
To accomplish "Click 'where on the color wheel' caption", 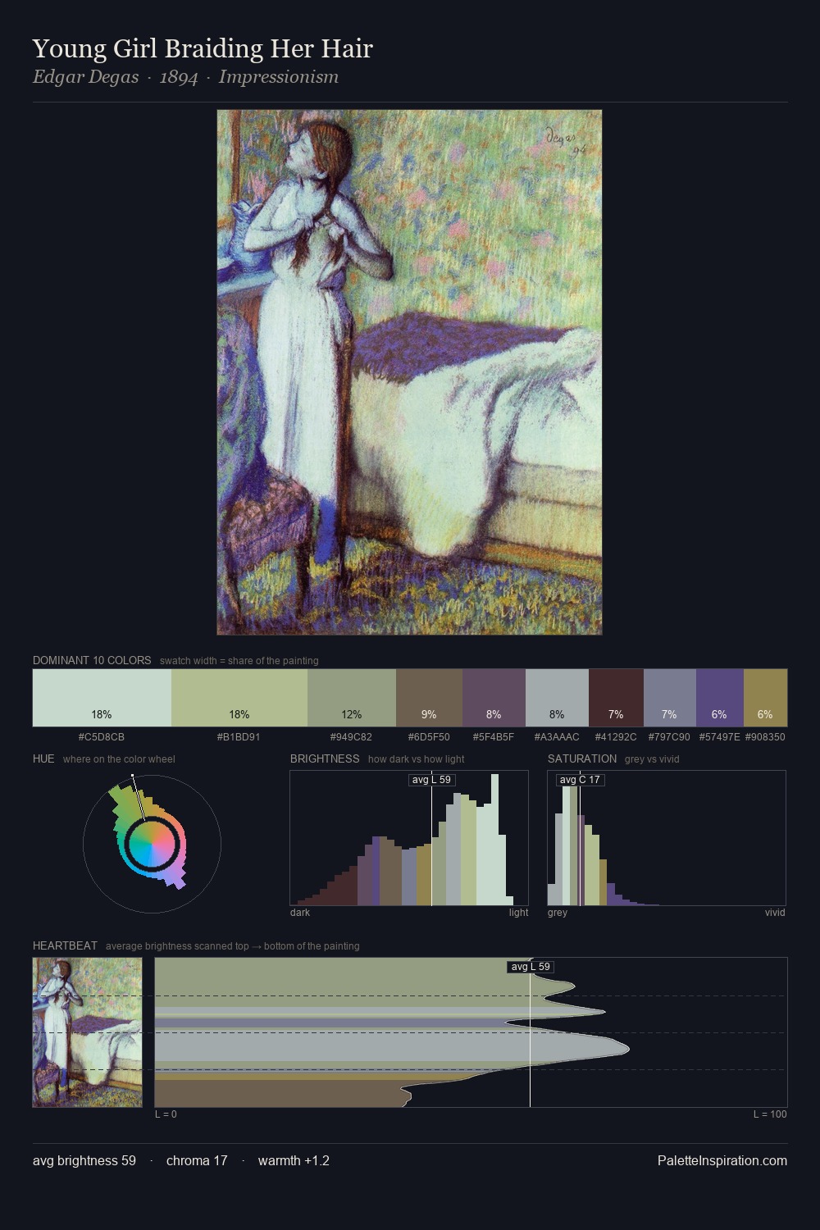I will click(x=119, y=758).
